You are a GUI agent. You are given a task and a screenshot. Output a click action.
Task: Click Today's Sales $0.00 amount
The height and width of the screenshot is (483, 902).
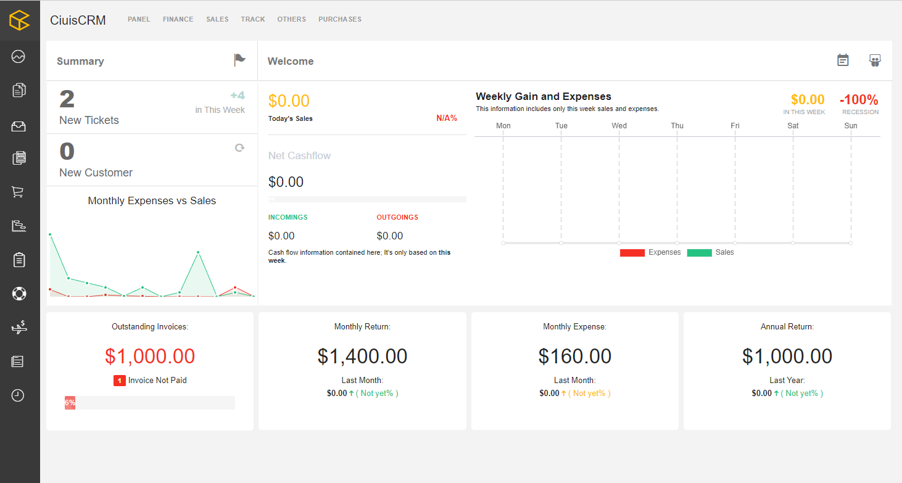[x=289, y=101]
